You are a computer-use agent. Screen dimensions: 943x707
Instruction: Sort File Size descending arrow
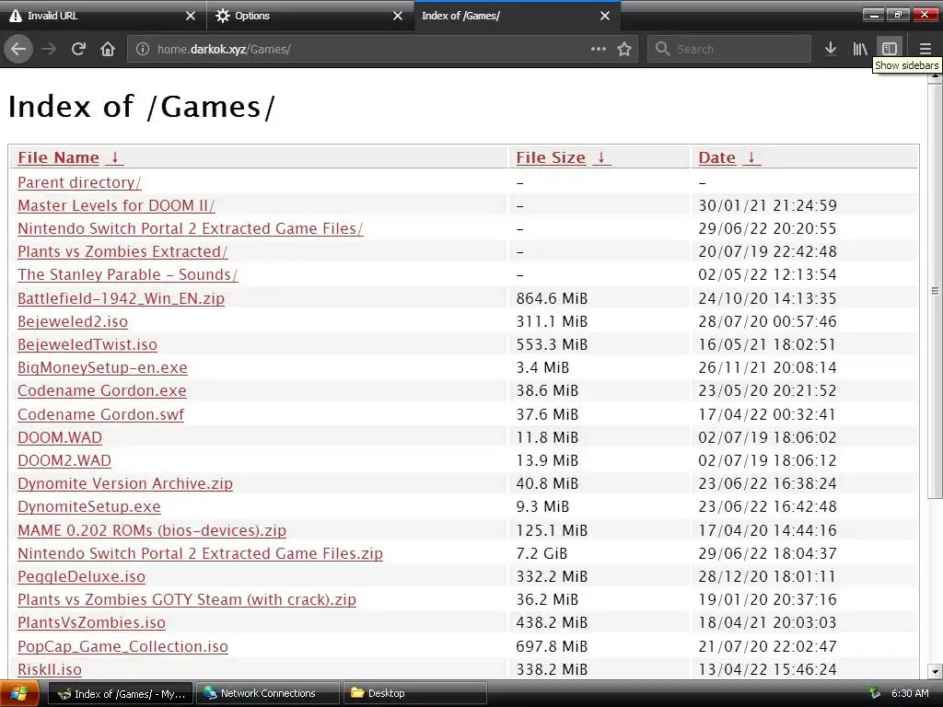(x=600, y=157)
